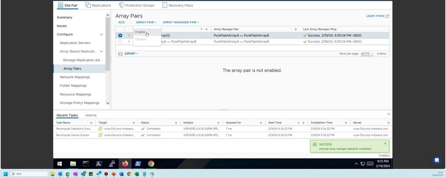Select Storage Replication Adapters in sidebar
The width and height of the screenshot is (446, 178).
pos(82,60)
